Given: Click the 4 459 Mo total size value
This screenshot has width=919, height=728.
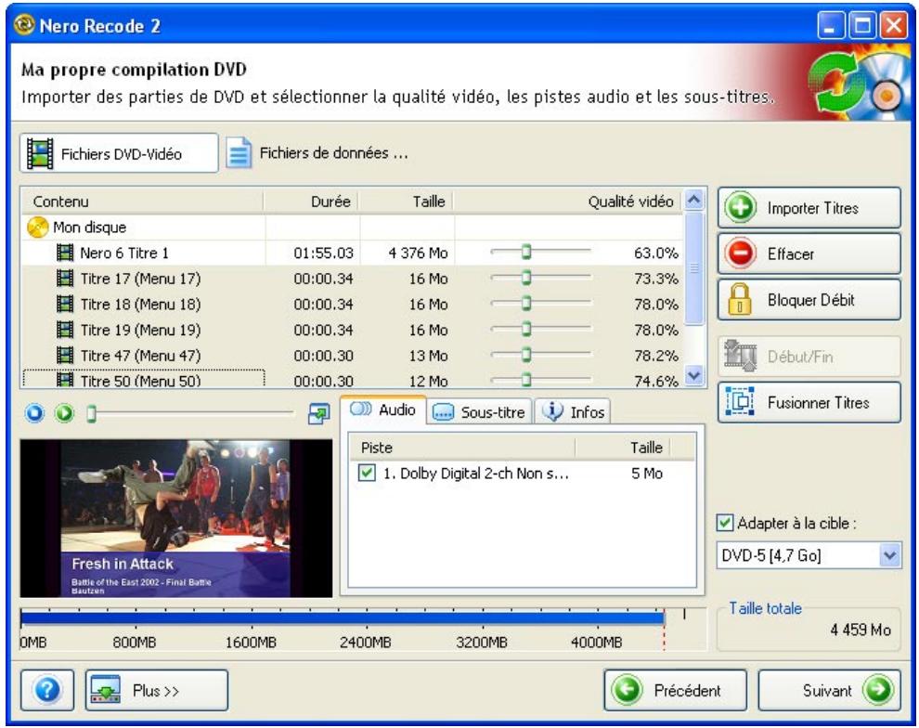Looking at the screenshot, I should (861, 630).
